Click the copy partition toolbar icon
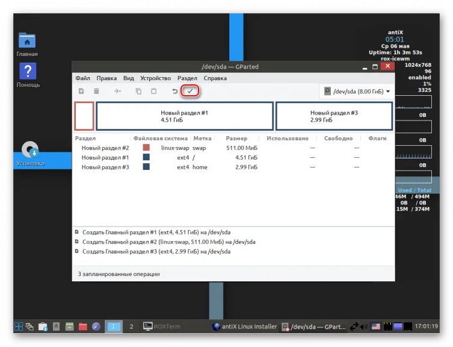The height and width of the screenshot is (347, 453). [x=139, y=91]
